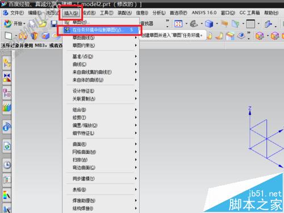Open the 信息(I) menu

pyautogui.click(x=142, y=13)
